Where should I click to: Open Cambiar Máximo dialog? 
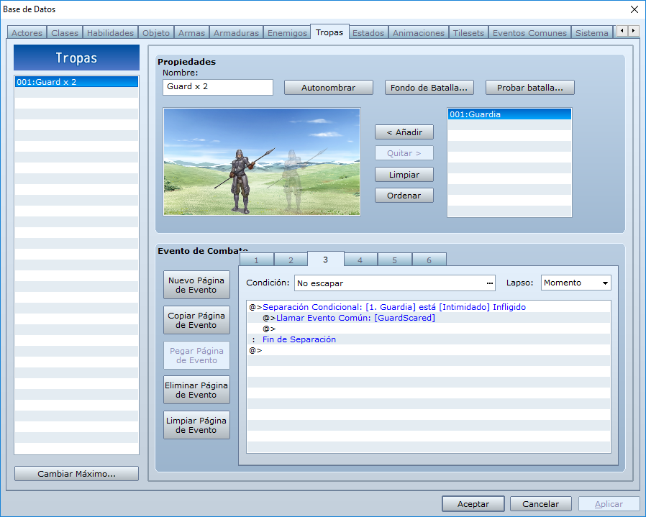(x=77, y=474)
